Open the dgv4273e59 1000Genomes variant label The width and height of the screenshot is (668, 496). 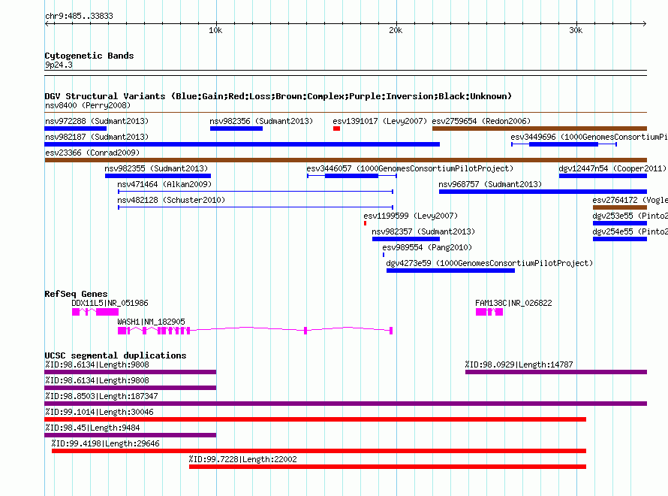click(x=489, y=263)
